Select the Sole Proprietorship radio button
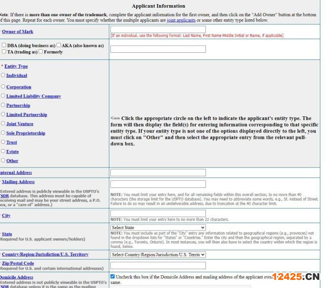 [3, 133]
